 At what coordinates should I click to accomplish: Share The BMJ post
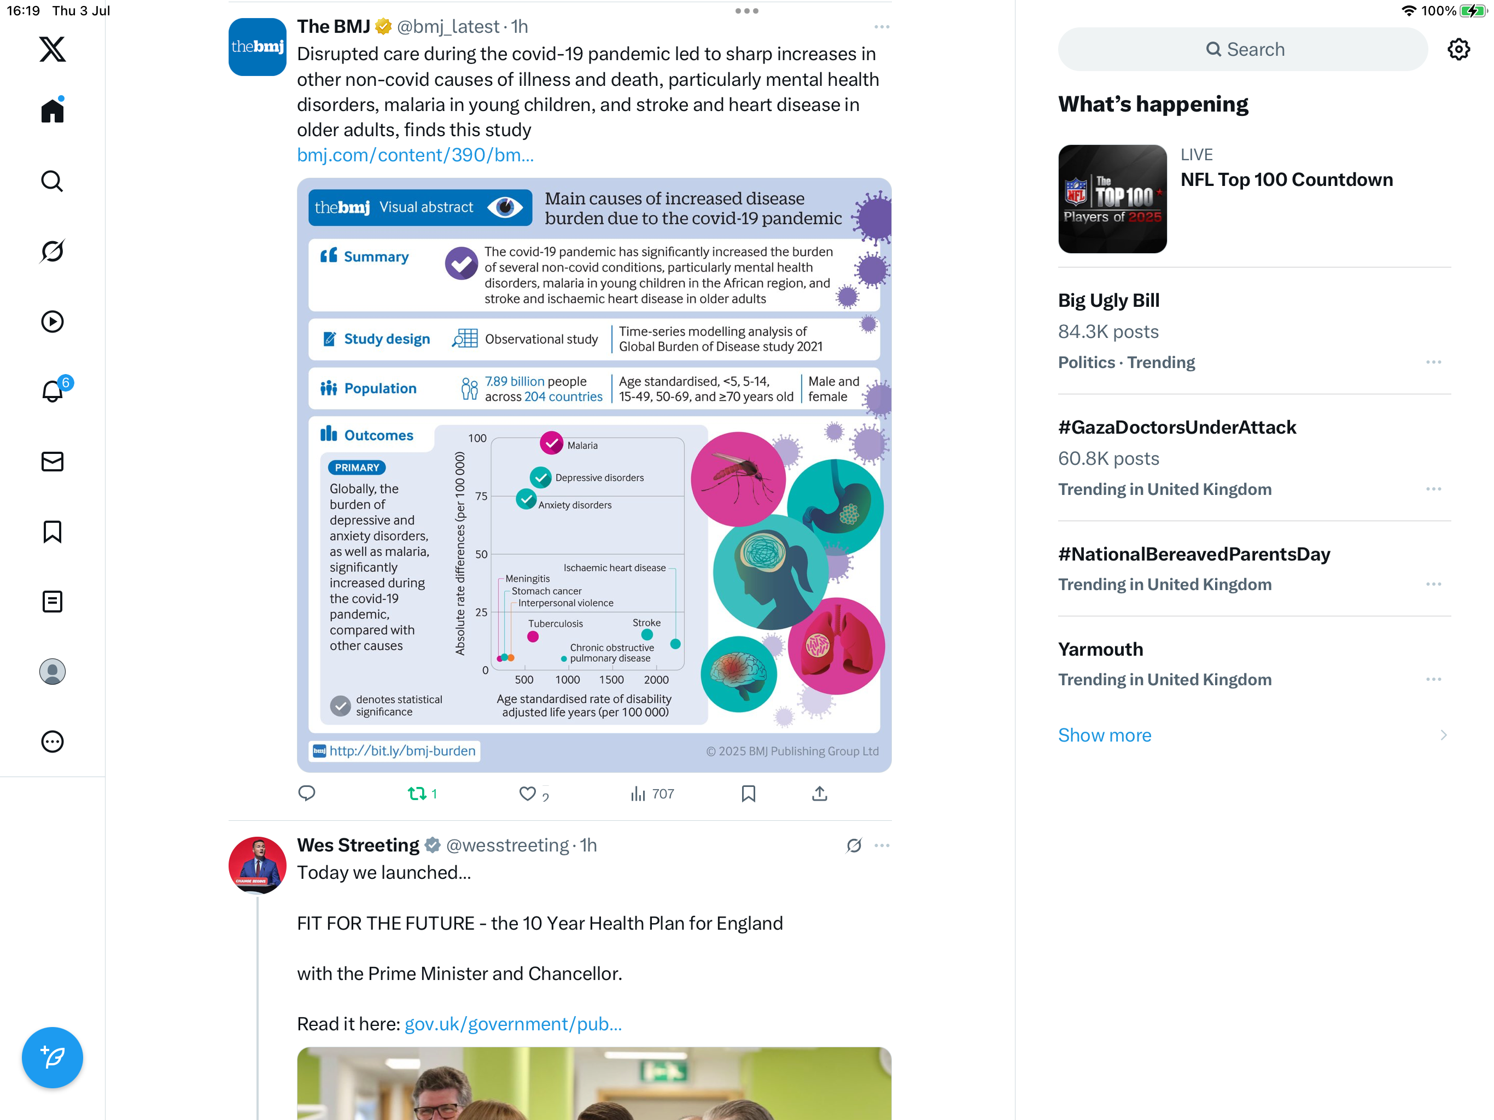pos(819,794)
